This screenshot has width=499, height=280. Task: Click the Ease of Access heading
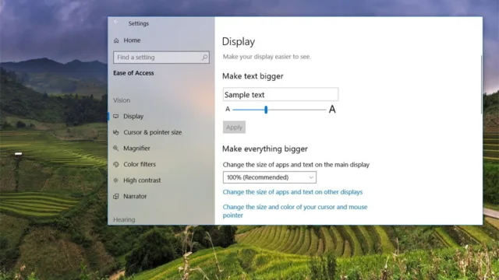tap(133, 73)
